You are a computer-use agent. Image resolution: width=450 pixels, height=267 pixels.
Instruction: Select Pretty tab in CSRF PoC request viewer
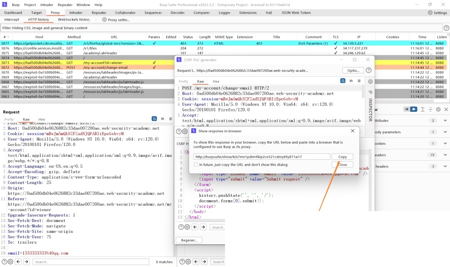183,81
